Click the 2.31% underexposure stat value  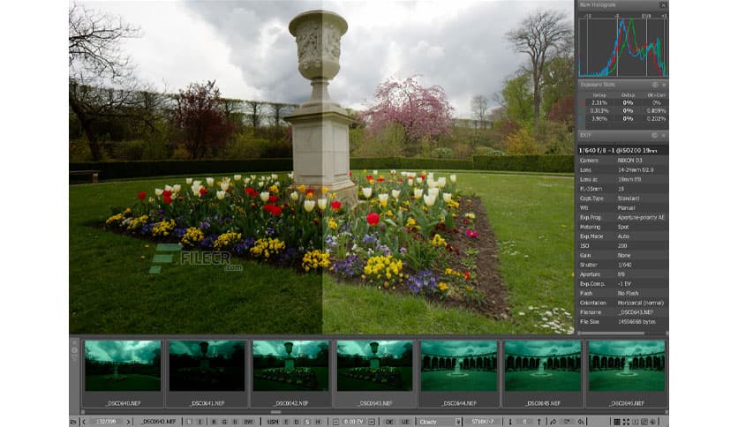click(x=599, y=102)
